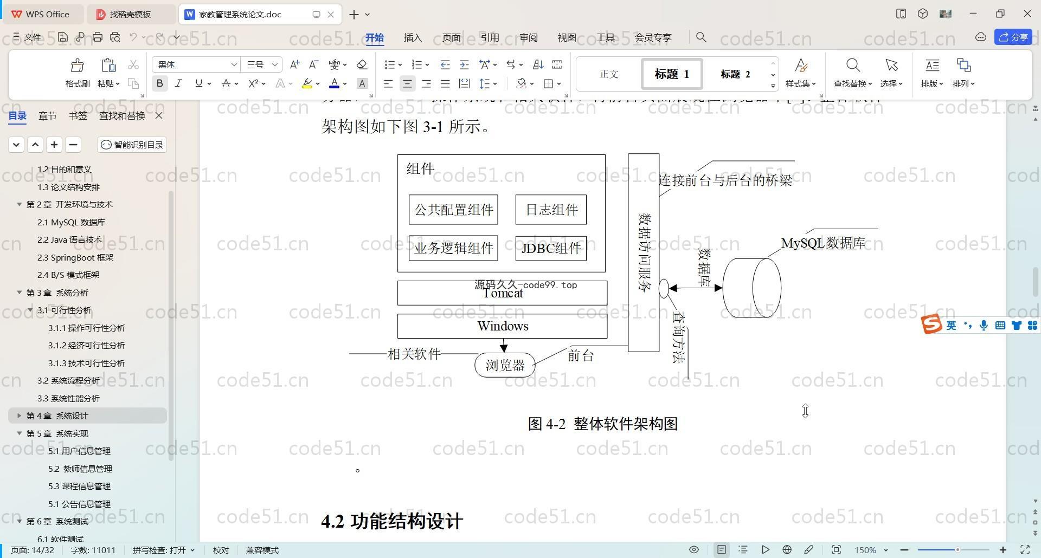
Task: Switch to the 书签 sidebar tab
Action: pyautogui.click(x=78, y=115)
